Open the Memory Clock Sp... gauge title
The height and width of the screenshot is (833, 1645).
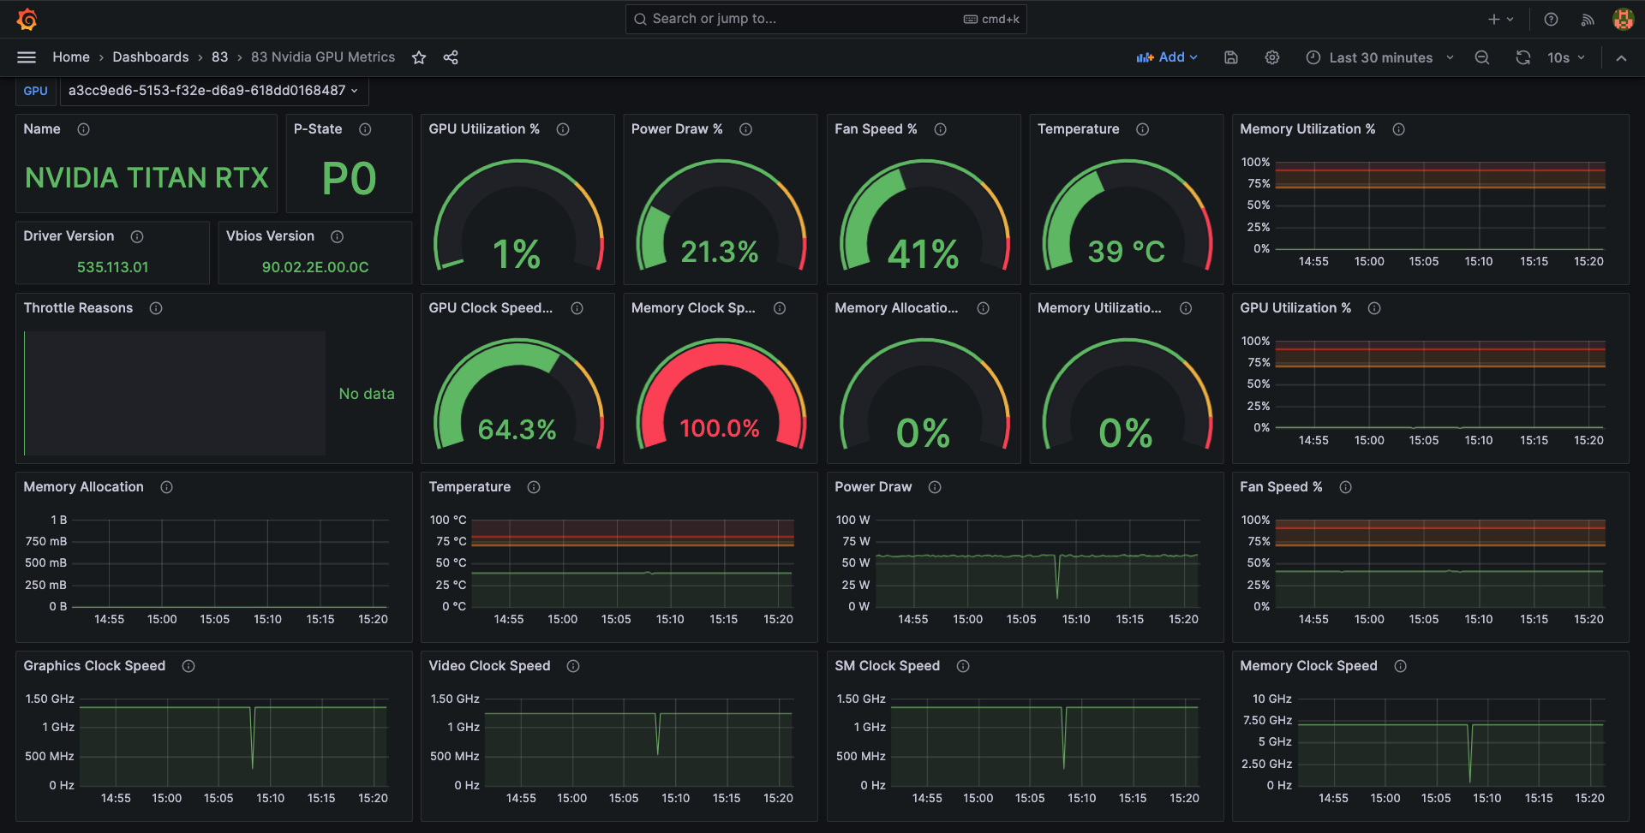click(x=693, y=308)
